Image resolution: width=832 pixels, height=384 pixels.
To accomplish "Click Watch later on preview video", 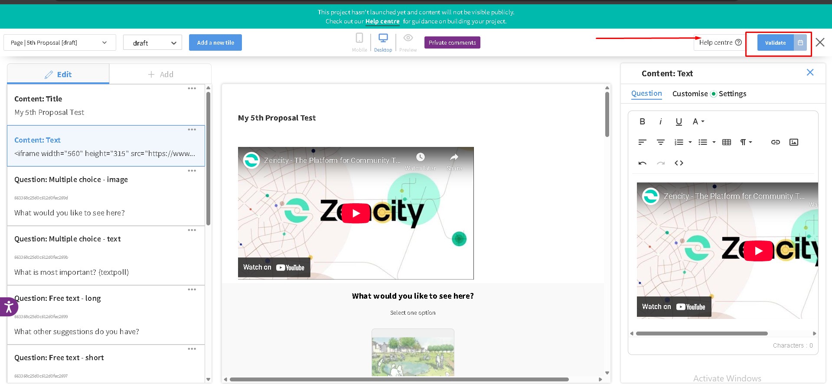I will click(x=420, y=162).
